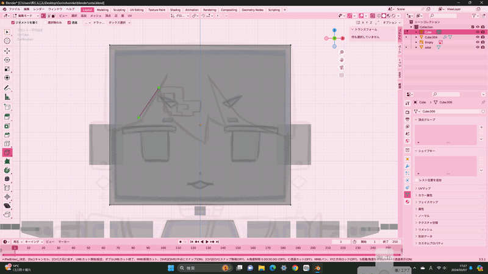Select the Smooth vertices tool
Image resolution: width=488 pixels, height=274 pixels.
point(7,179)
